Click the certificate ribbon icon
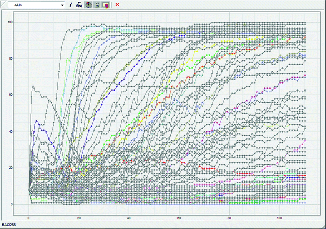This screenshot has width=326, height=229. (106, 5)
